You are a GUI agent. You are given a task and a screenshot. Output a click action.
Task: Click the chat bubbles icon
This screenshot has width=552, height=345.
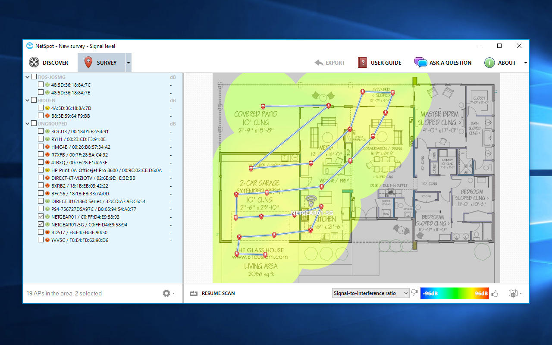point(420,63)
